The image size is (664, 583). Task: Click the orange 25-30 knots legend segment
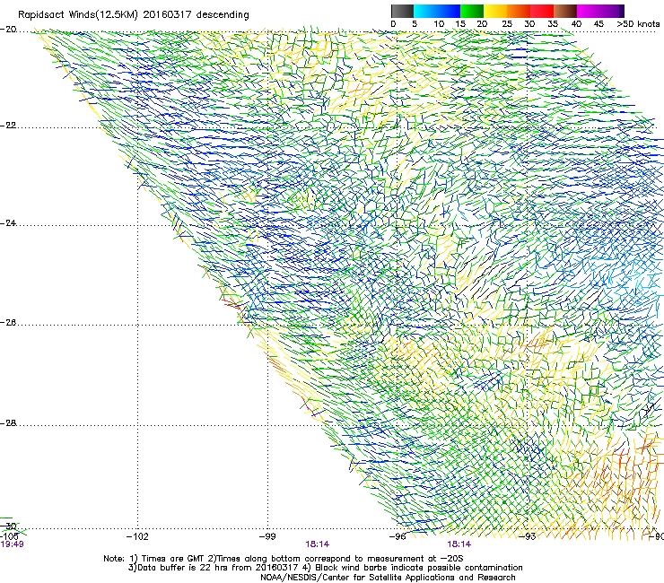click(519, 11)
